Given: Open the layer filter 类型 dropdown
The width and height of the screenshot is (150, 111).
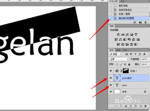Looking at the screenshot, I should coord(115,54).
